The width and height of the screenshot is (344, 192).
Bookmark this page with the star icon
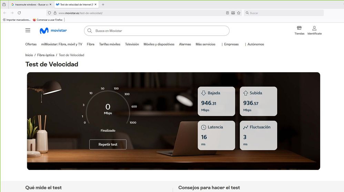click(x=239, y=13)
